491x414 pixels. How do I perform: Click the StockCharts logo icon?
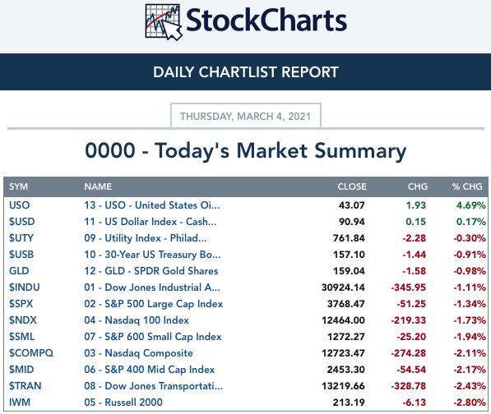pyautogui.click(x=164, y=22)
